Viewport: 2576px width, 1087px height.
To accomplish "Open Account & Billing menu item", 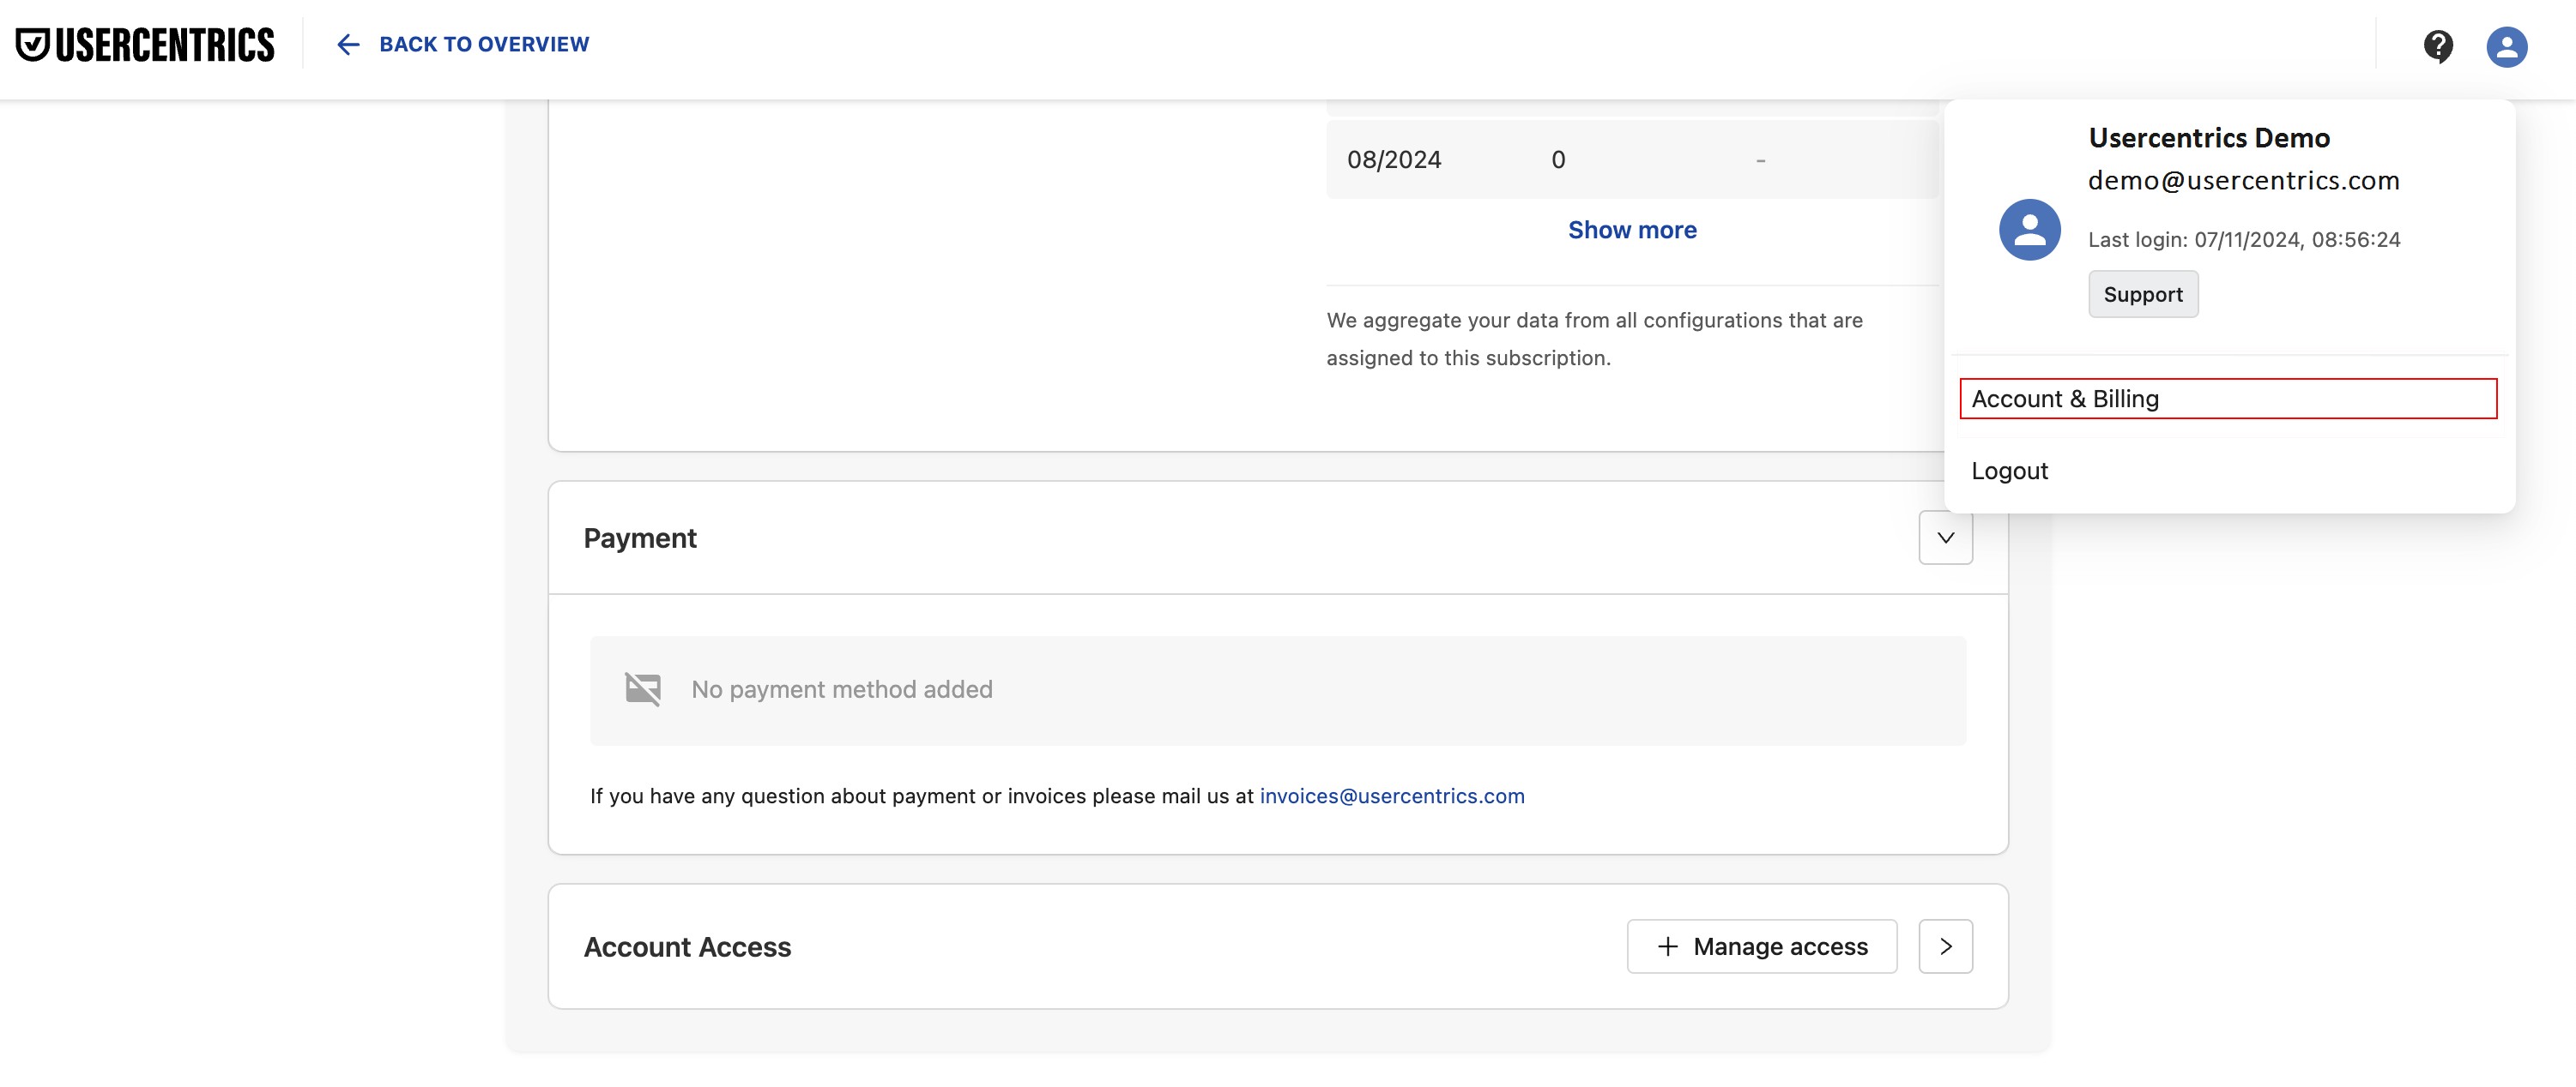I will click(2228, 399).
